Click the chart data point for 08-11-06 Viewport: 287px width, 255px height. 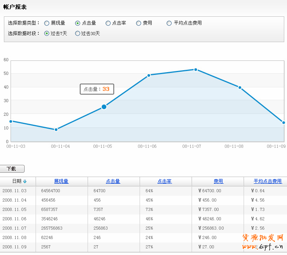tap(149, 75)
